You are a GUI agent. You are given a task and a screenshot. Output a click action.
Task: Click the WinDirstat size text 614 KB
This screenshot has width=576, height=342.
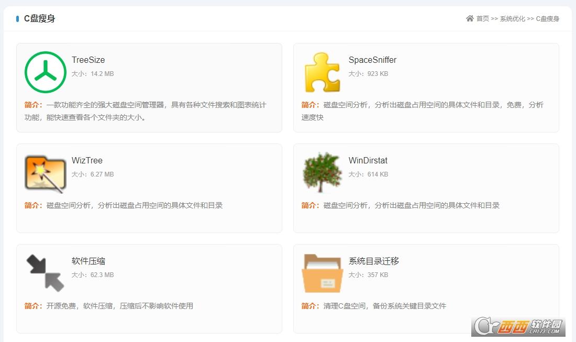point(368,174)
